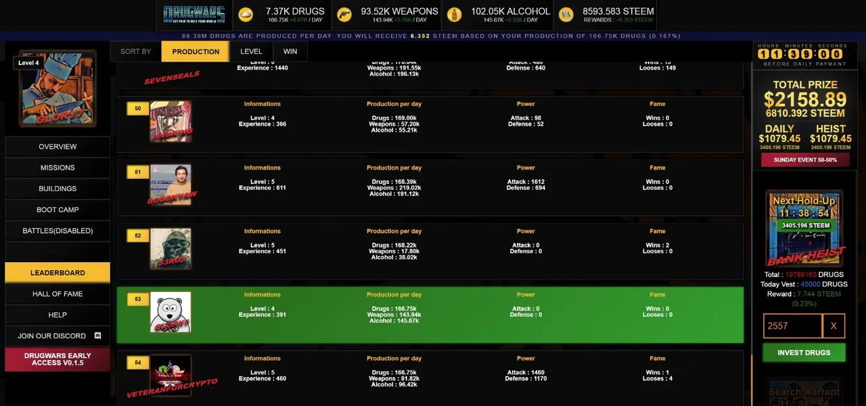Sort leaderboard by Win
The image size is (866, 406).
290,51
